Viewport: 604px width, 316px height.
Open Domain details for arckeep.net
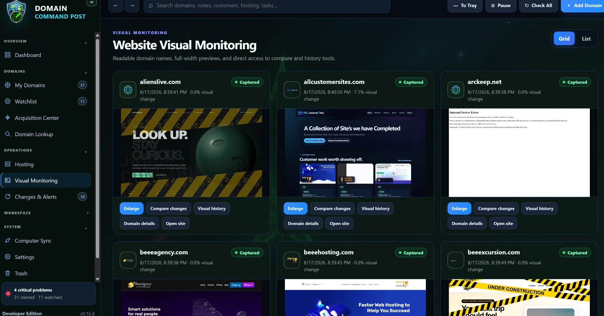tap(467, 223)
